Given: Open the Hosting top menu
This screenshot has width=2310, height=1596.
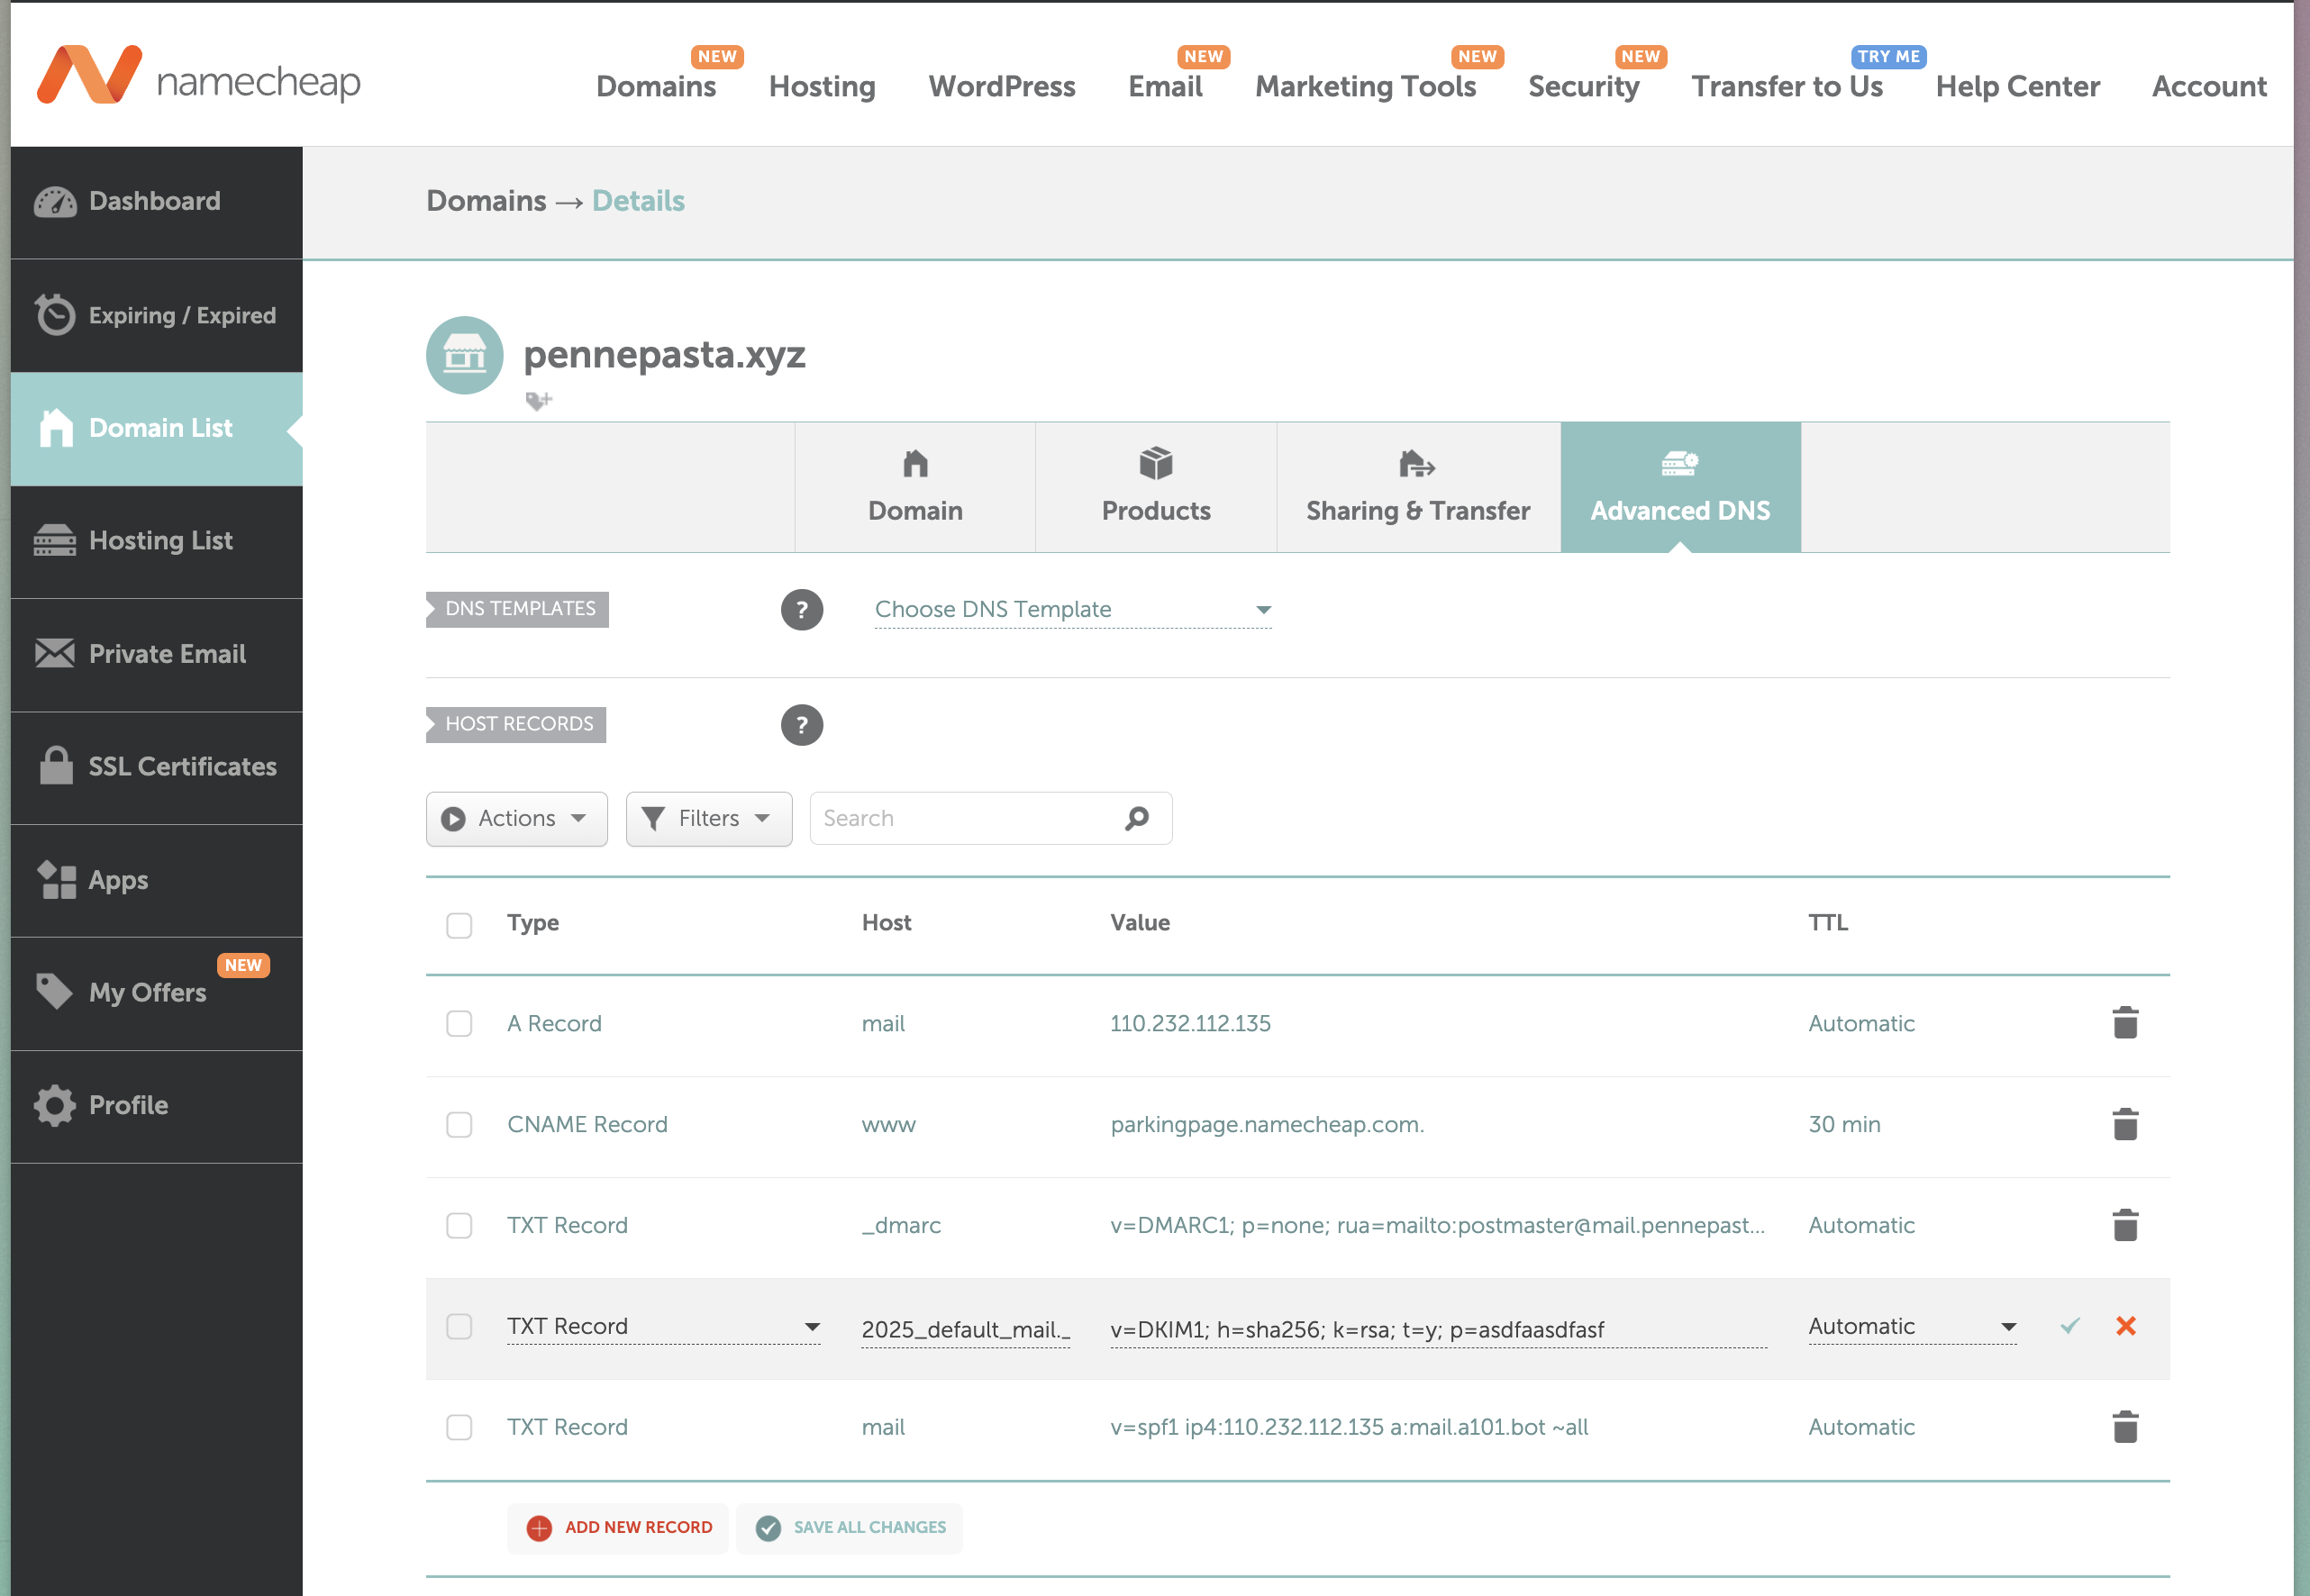Looking at the screenshot, I should (822, 86).
